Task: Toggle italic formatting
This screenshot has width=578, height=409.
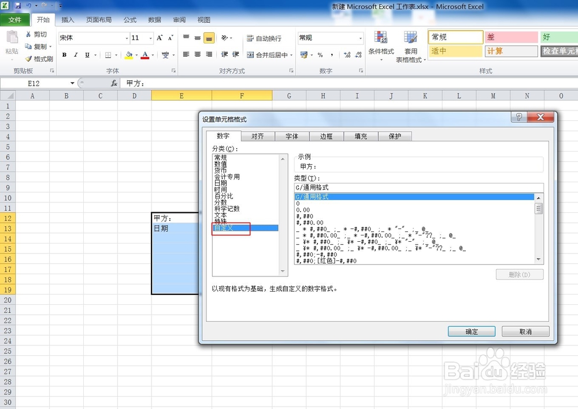Action: 76,55
